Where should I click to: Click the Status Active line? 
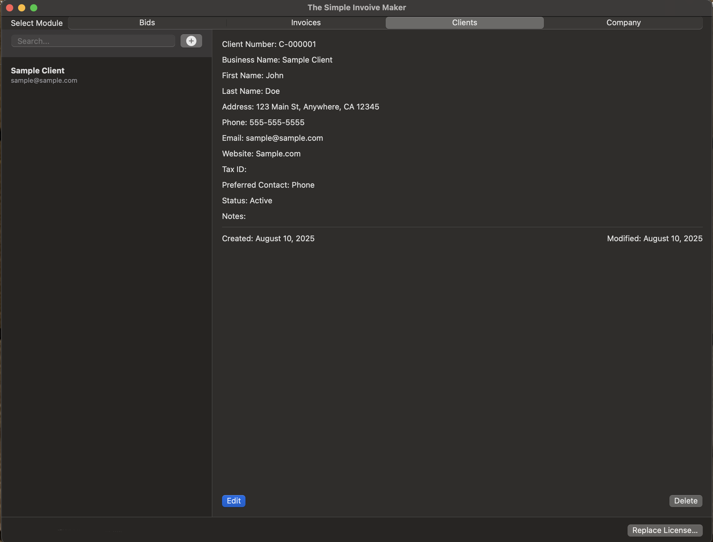(247, 200)
